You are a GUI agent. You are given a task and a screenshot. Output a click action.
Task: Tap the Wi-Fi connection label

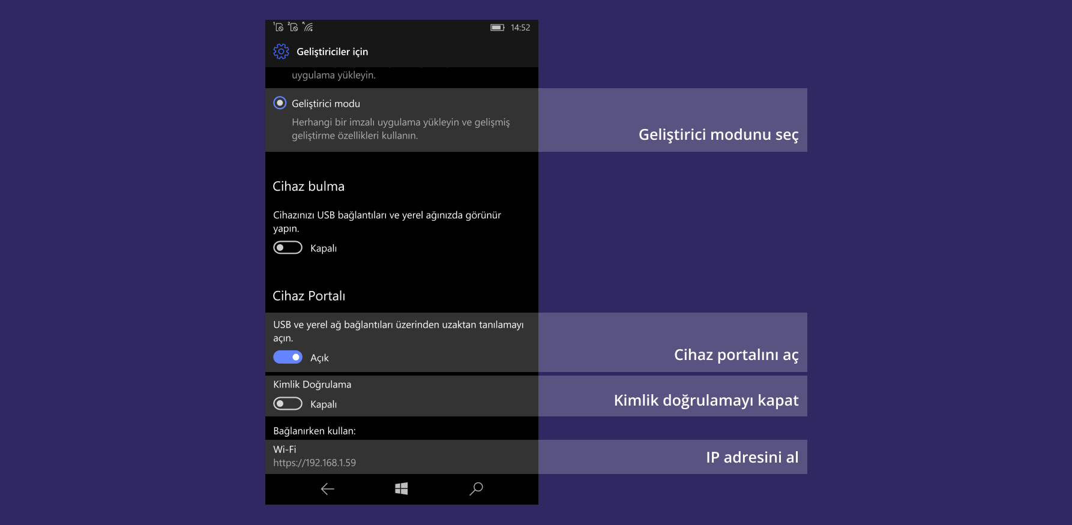285,449
